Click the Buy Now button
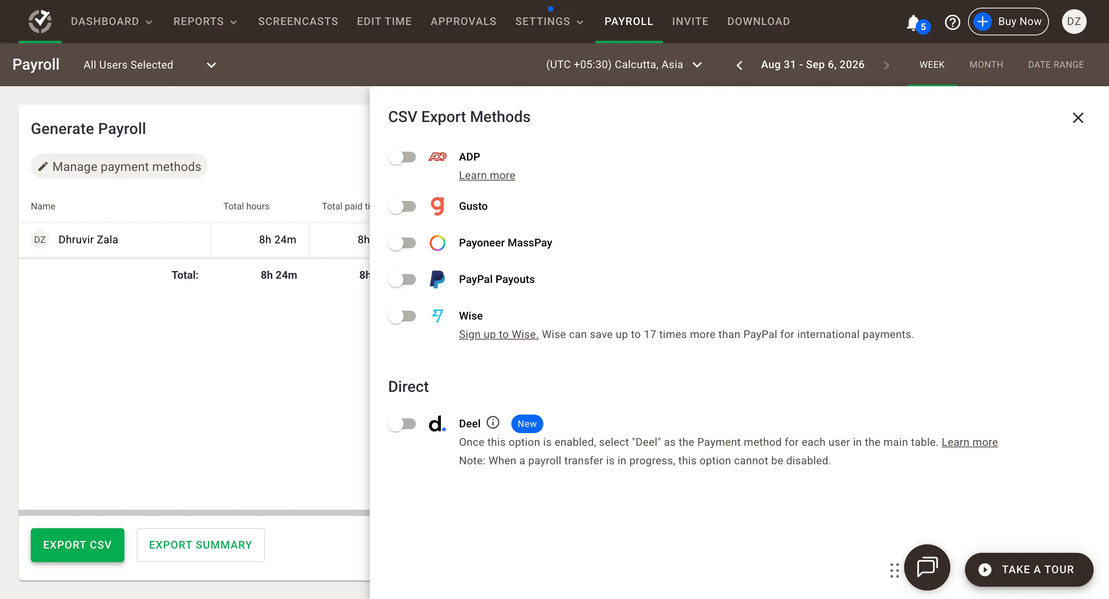Screen dimensions: 1109x599 pyautogui.click(x=1008, y=22)
